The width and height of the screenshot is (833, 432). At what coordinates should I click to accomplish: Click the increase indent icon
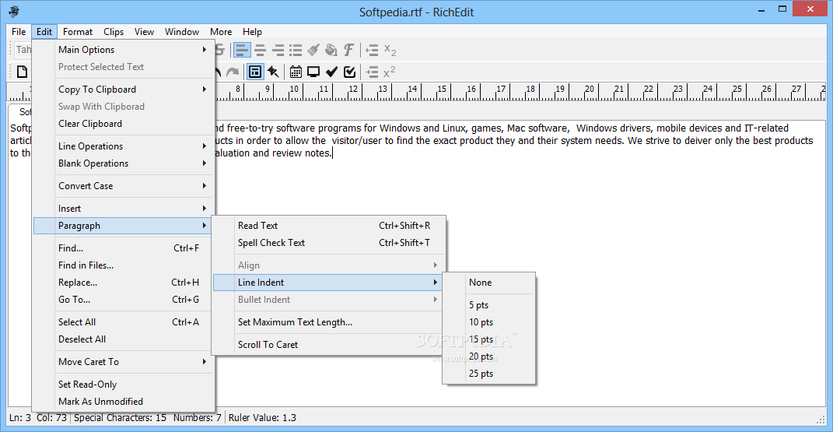point(372,72)
